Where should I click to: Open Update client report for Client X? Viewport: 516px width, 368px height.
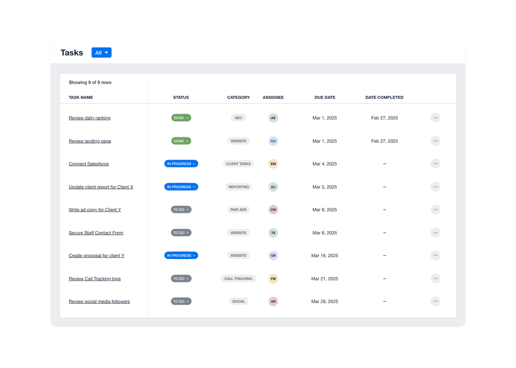(x=101, y=187)
